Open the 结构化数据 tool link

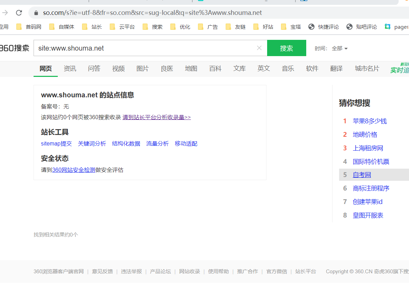126,144
